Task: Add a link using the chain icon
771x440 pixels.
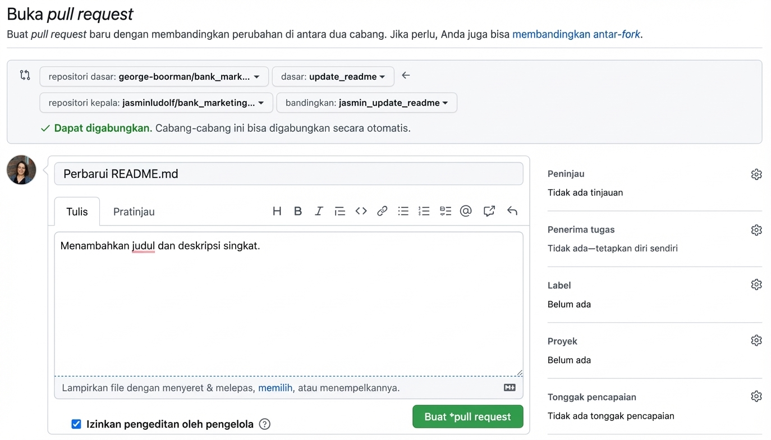Action: (x=382, y=211)
